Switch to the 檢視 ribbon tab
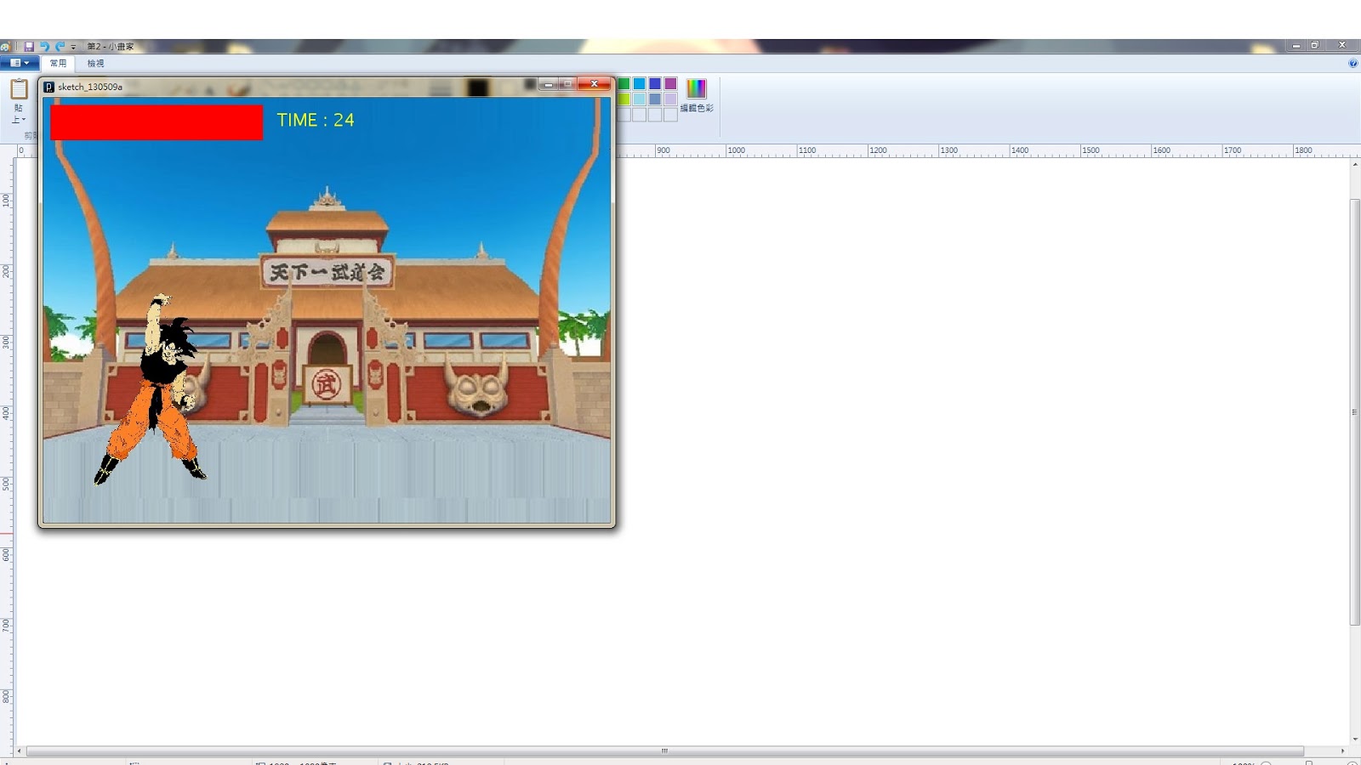1361x765 pixels. [95, 64]
